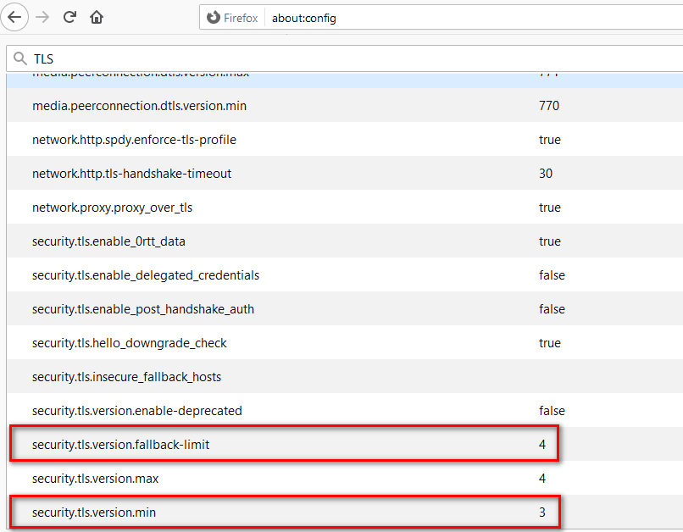Screen dimensions: 683x532
Task: Click true value of enable_0rtt_data
Action: point(550,241)
